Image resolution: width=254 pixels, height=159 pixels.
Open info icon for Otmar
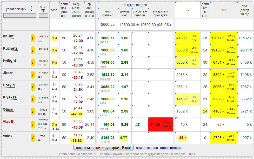(33, 111)
